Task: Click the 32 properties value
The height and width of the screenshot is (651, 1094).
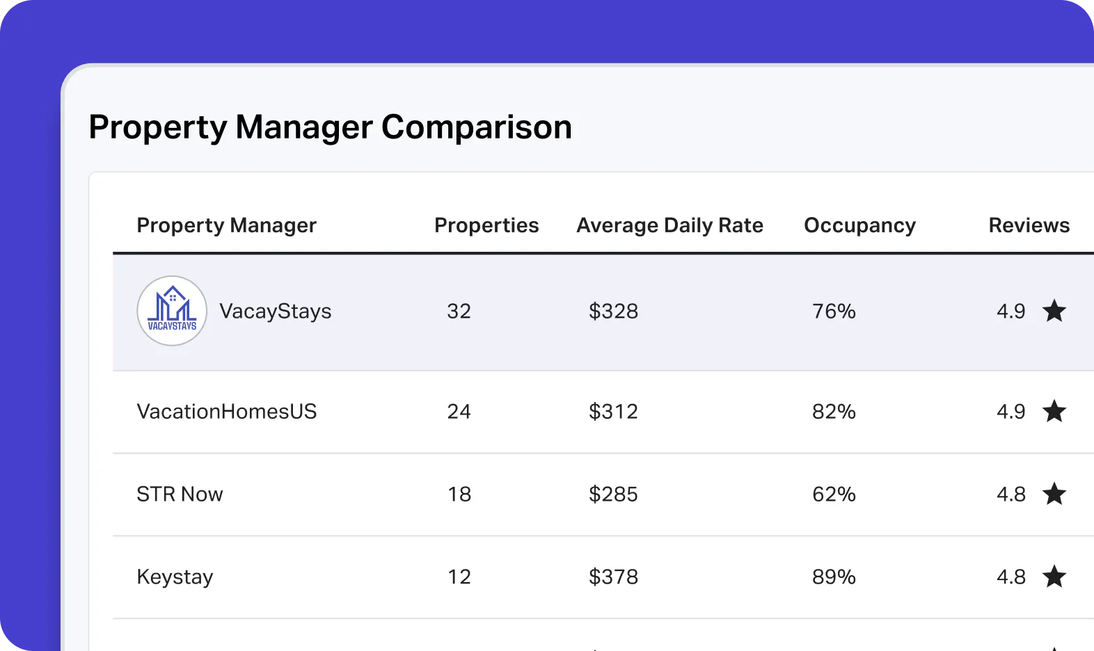Action: point(459,311)
